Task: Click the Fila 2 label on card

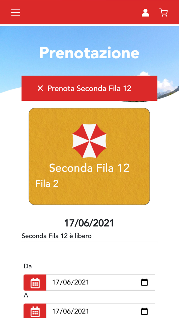Action: tap(47, 184)
